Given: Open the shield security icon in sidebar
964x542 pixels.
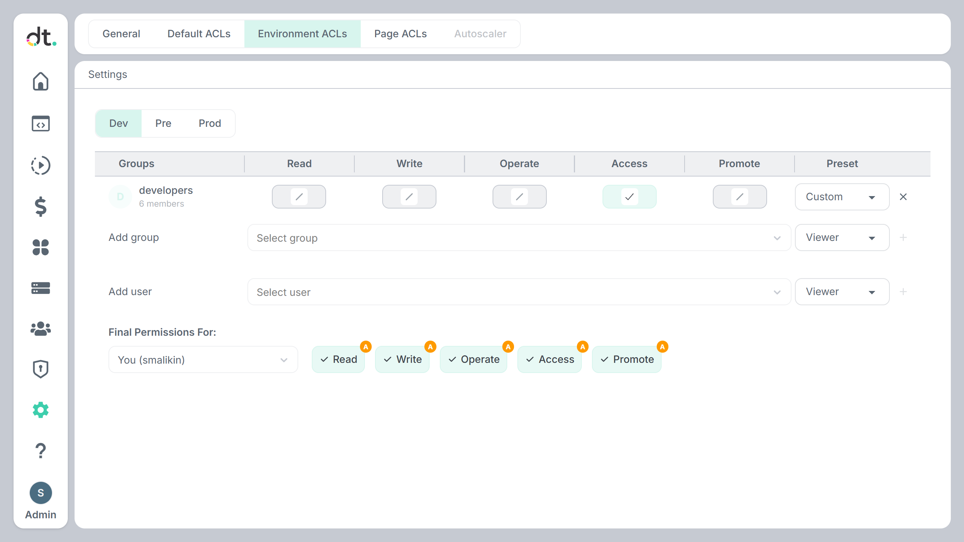Looking at the screenshot, I should [41, 369].
